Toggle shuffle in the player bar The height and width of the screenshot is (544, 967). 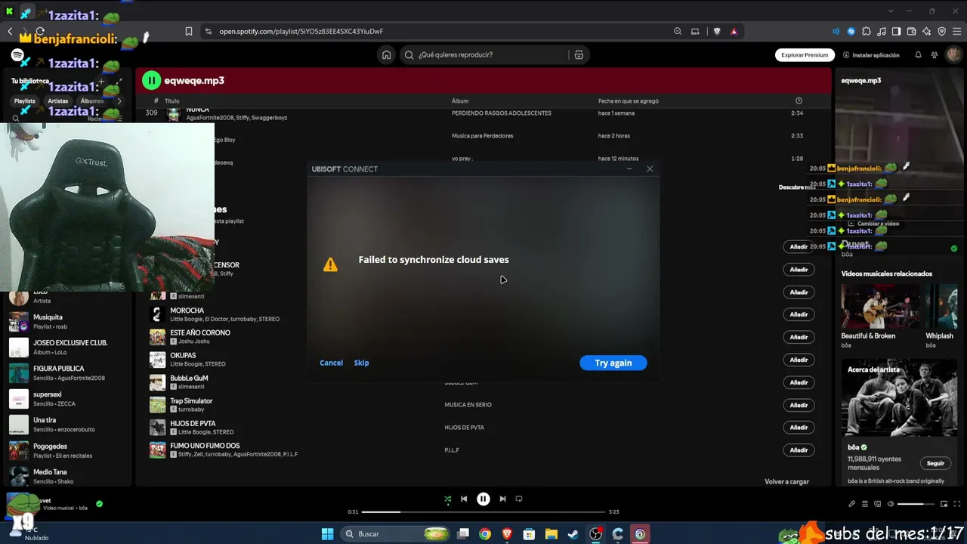447,499
